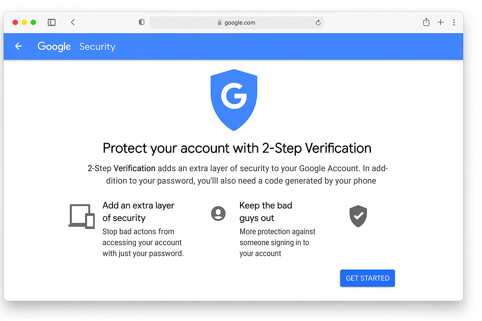Click the address bar showing google.com

click(240, 23)
